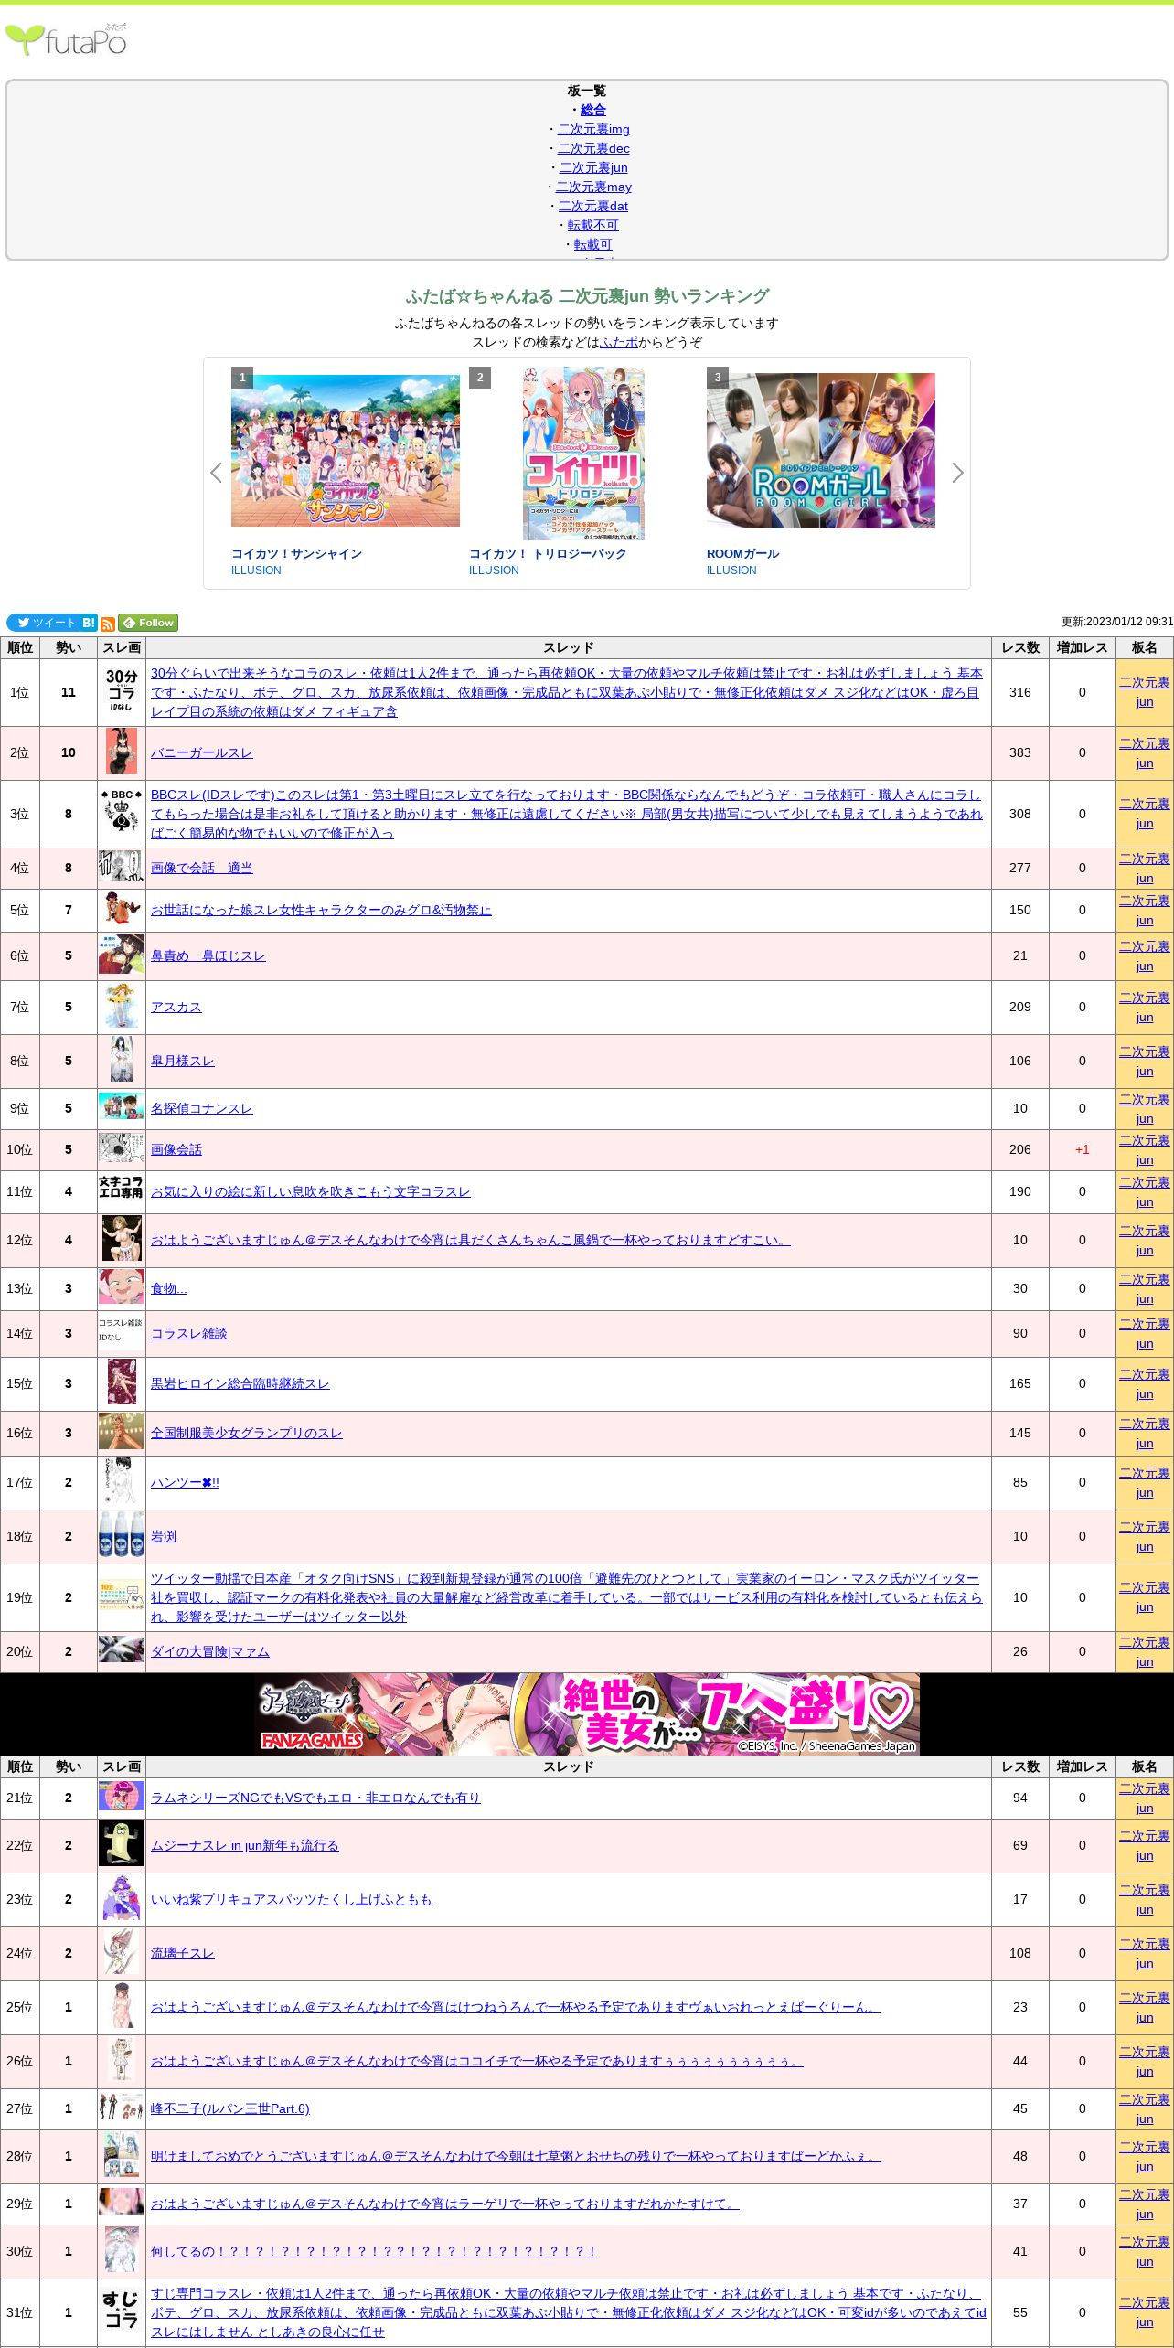The image size is (1174, 2348).
Task: Open コイカツ！トリロジーパック product image
Action: click(x=583, y=453)
